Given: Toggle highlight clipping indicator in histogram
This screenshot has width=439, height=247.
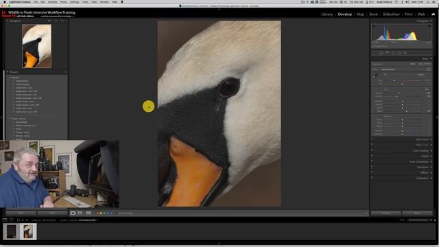Looking at the screenshot, I should click(430, 26).
